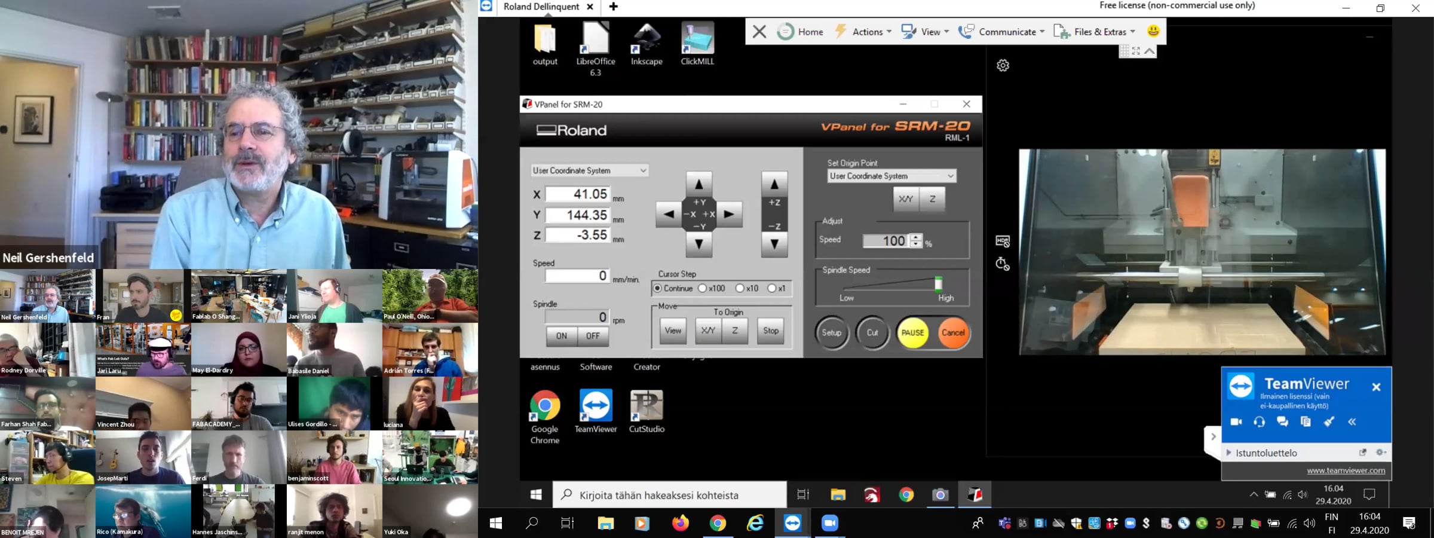Click the side arrow tab of the TeamViewer panel
Viewport: 1434px width, 538px height.
(1213, 437)
